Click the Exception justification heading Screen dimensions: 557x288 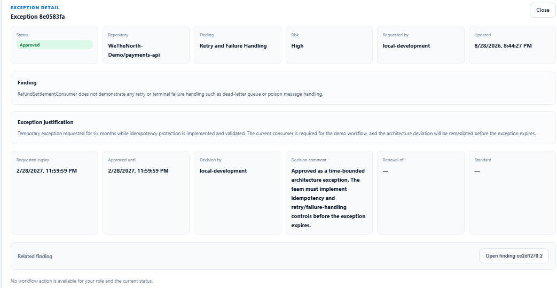point(45,122)
